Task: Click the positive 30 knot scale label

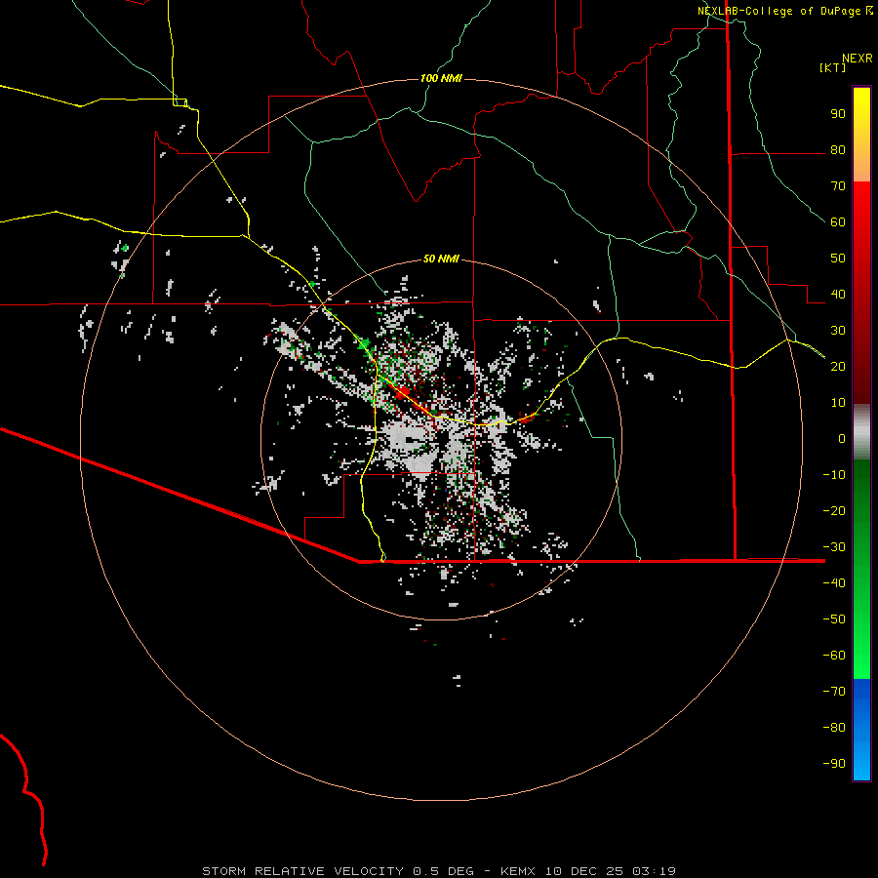Action: click(838, 331)
